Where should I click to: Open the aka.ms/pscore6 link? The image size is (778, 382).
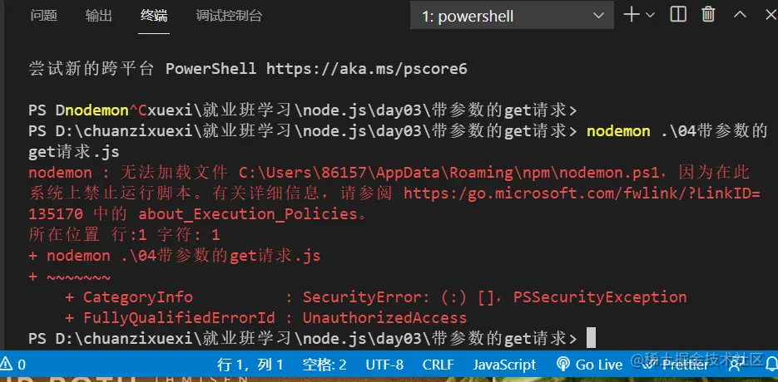point(367,69)
